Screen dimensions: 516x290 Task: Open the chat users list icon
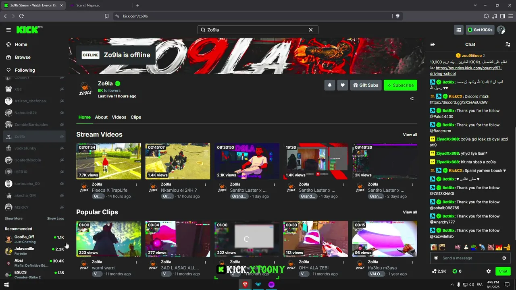click(x=508, y=44)
